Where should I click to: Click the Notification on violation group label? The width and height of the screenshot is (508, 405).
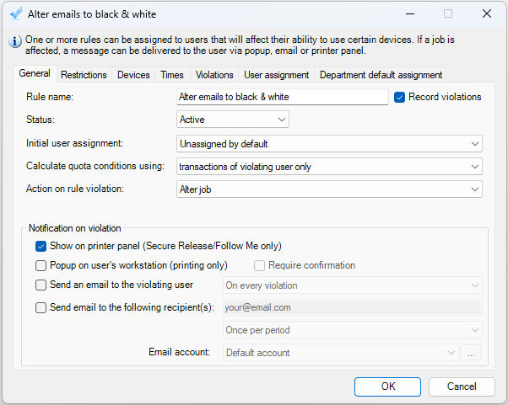click(x=75, y=228)
